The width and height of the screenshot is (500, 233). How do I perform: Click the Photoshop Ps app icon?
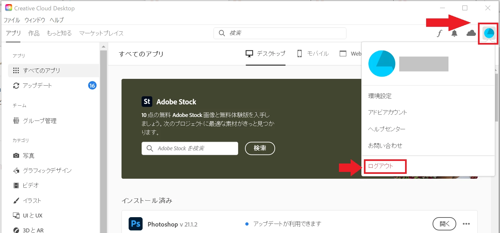click(136, 224)
